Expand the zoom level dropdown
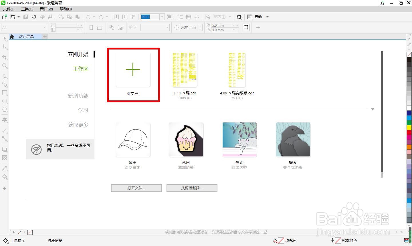The image size is (412, 246). (162, 17)
